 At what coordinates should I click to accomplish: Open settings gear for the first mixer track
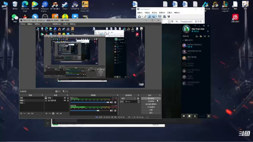(115, 102)
